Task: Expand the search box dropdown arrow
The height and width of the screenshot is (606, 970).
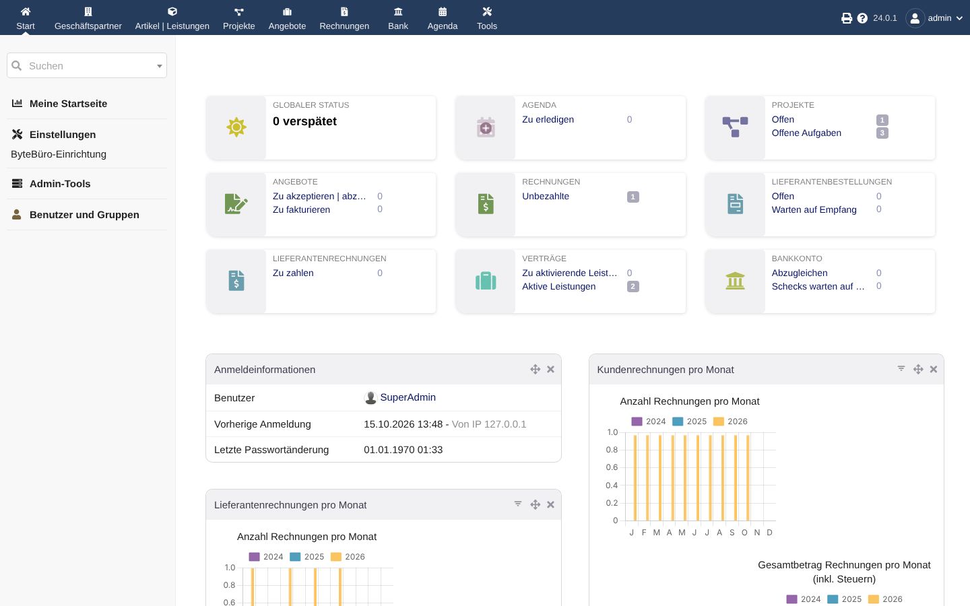Action: point(160,66)
